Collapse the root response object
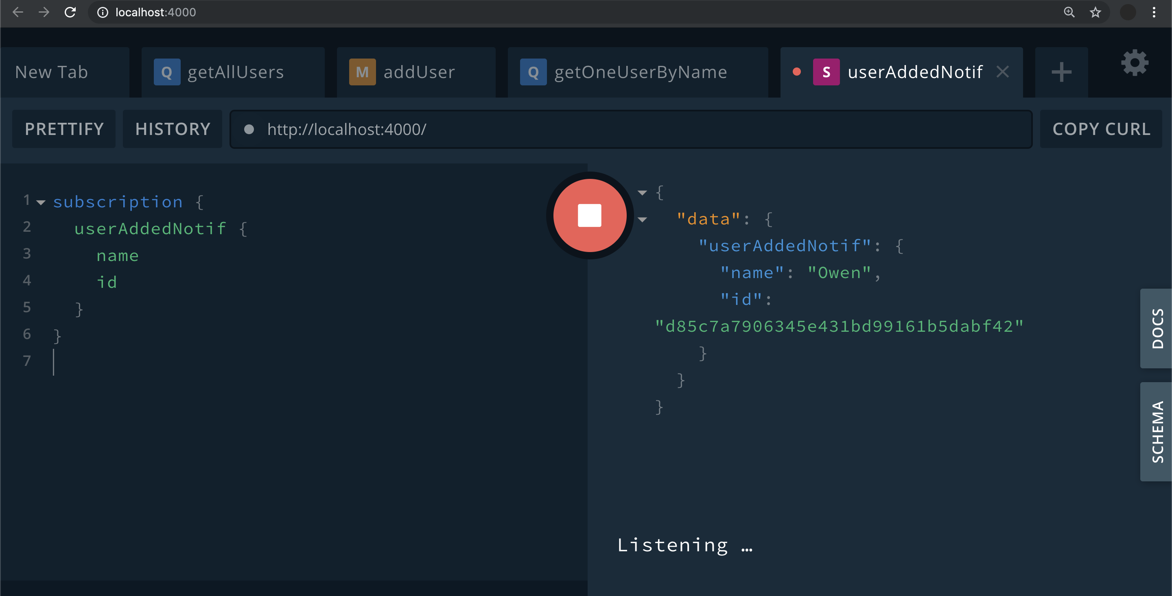 coord(642,193)
